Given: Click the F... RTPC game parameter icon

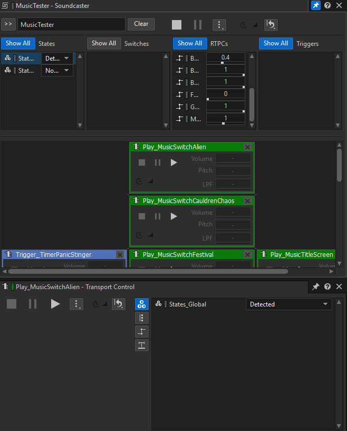Looking at the screenshot, I should pos(179,94).
